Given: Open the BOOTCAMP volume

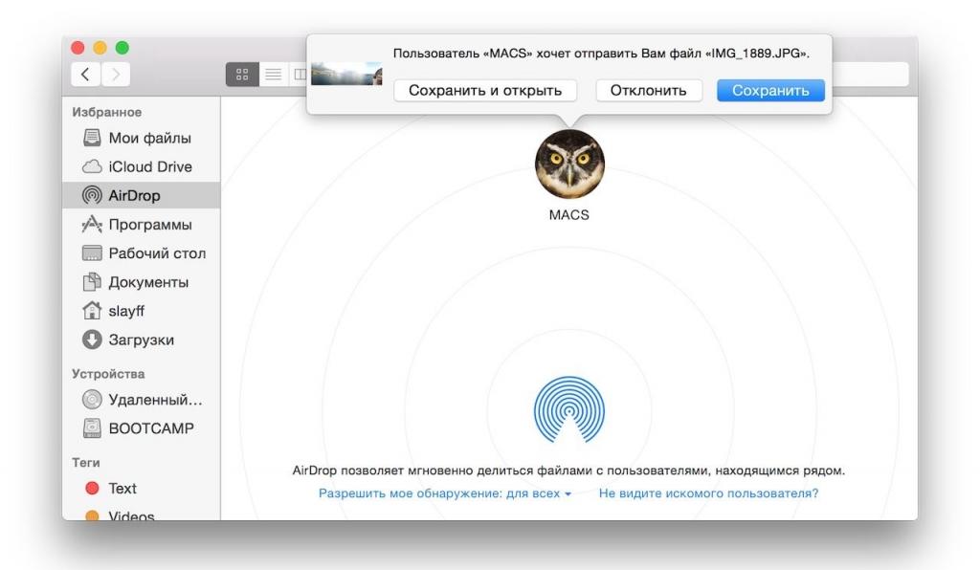Looking at the screenshot, I should [142, 428].
